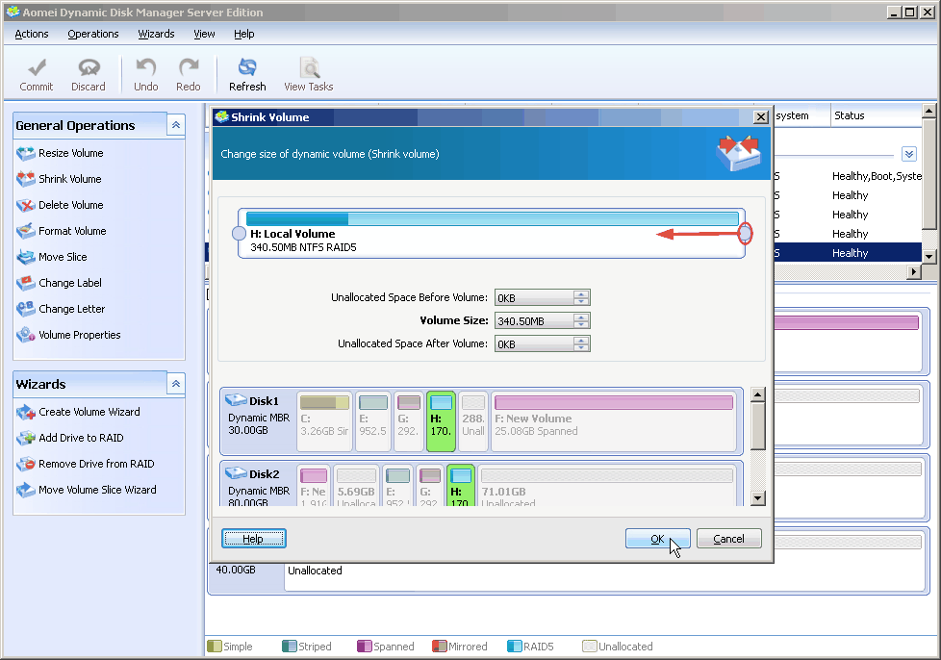
Task: Click the Undo toolbar icon
Action: [x=146, y=75]
